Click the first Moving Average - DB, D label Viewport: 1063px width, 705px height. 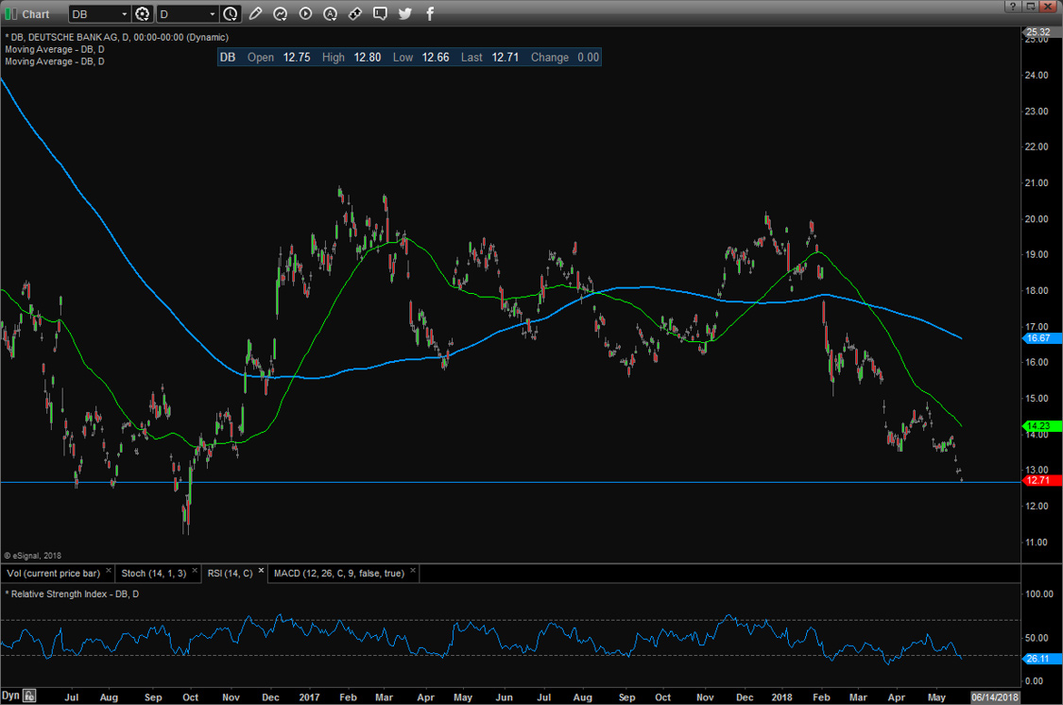54,49
